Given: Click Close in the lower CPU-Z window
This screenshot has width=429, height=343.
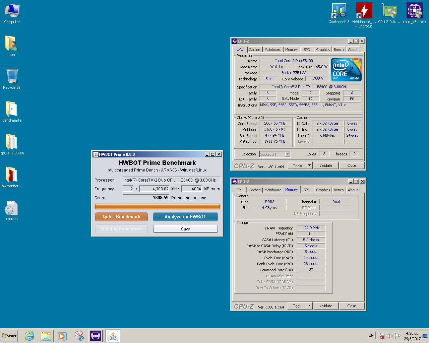Looking at the screenshot, I should click(352, 306).
